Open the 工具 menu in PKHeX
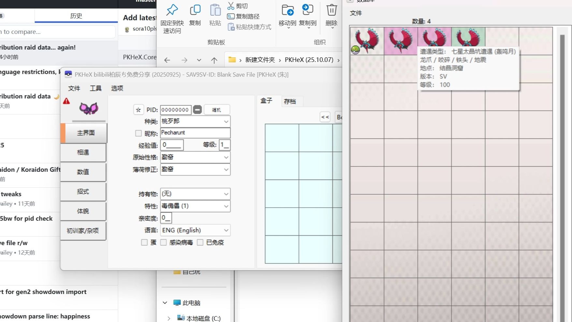The image size is (572, 322). [95, 88]
